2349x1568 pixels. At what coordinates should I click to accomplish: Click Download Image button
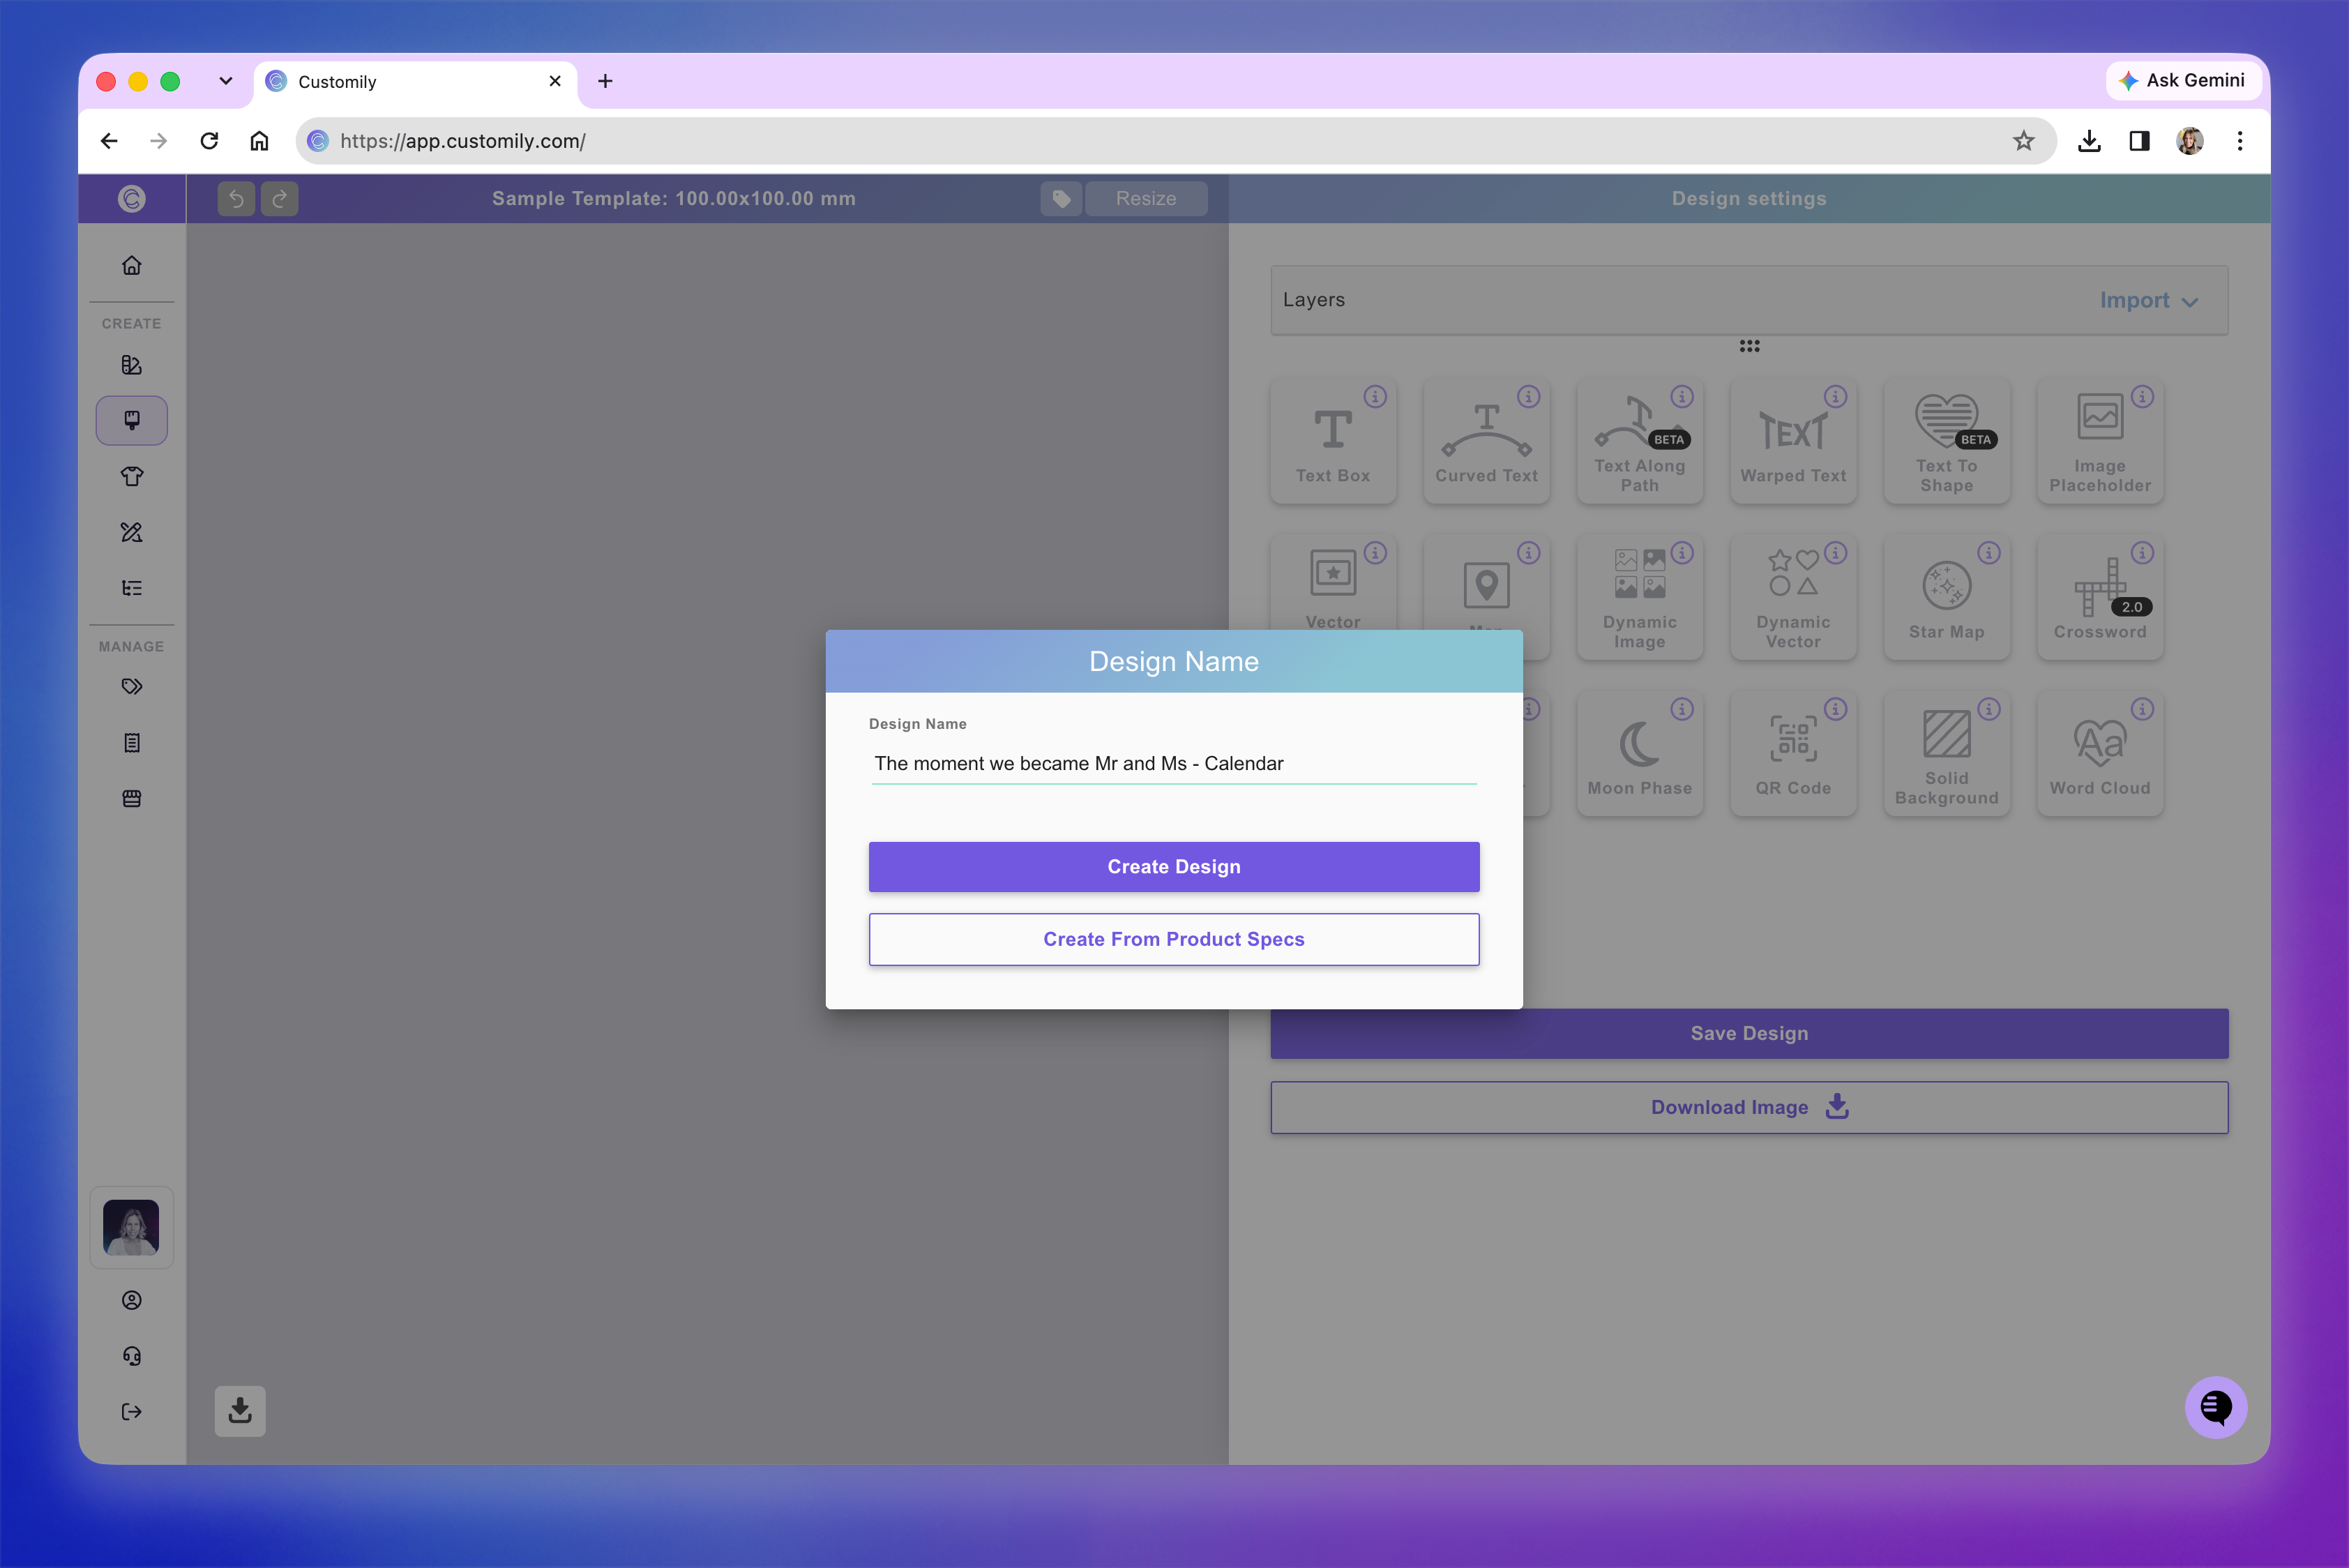1748,1106
